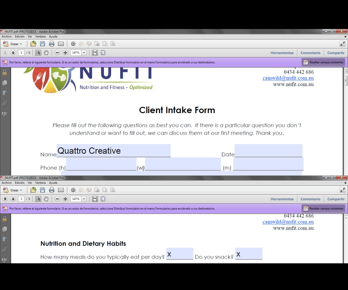This screenshot has width=348, height=290.
Task: Open the Compartir pane in the page 1 window
Action: tap(336, 53)
